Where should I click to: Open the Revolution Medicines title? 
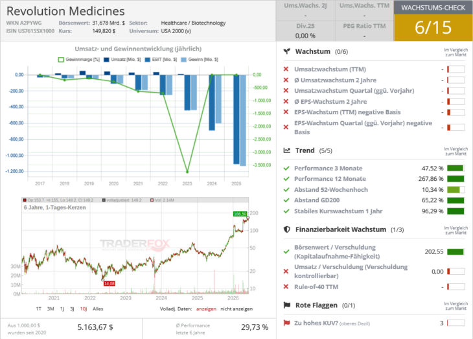[65, 11]
